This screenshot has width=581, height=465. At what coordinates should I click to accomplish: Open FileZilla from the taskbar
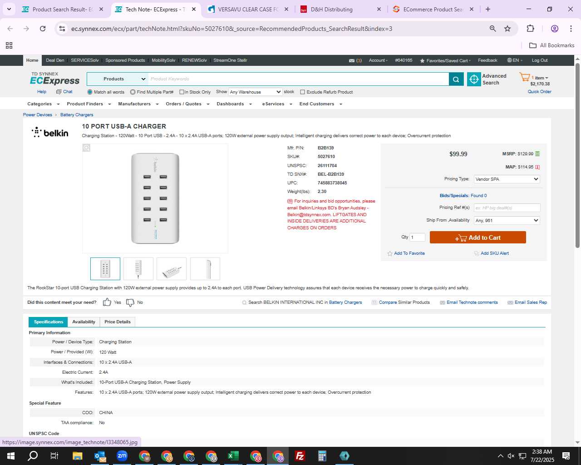pos(300,456)
